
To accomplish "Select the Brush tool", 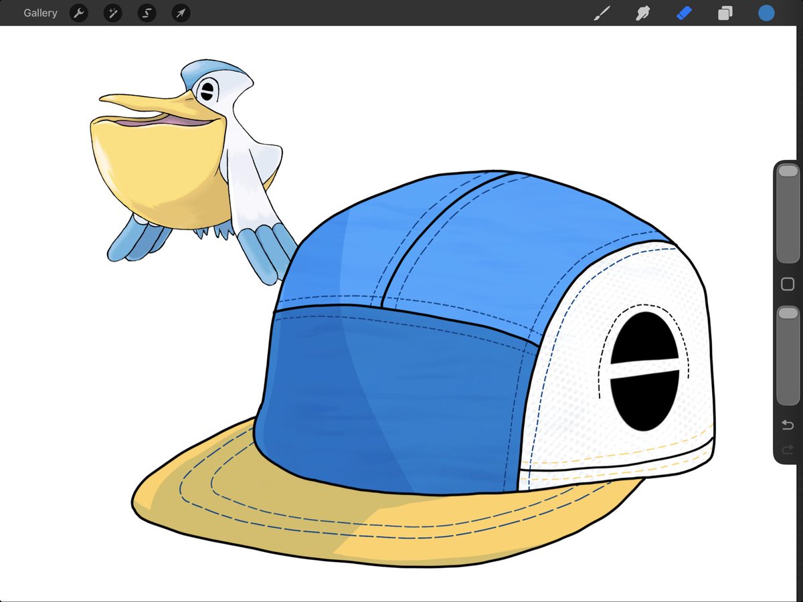I will pos(602,13).
